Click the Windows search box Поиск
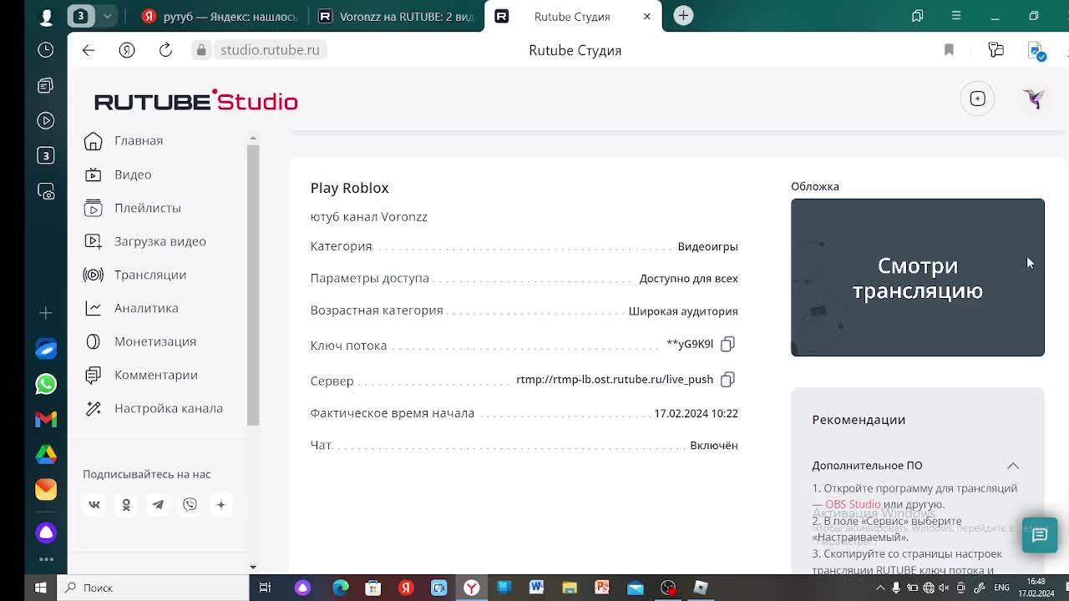1069x601 pixels. [154, 588]
